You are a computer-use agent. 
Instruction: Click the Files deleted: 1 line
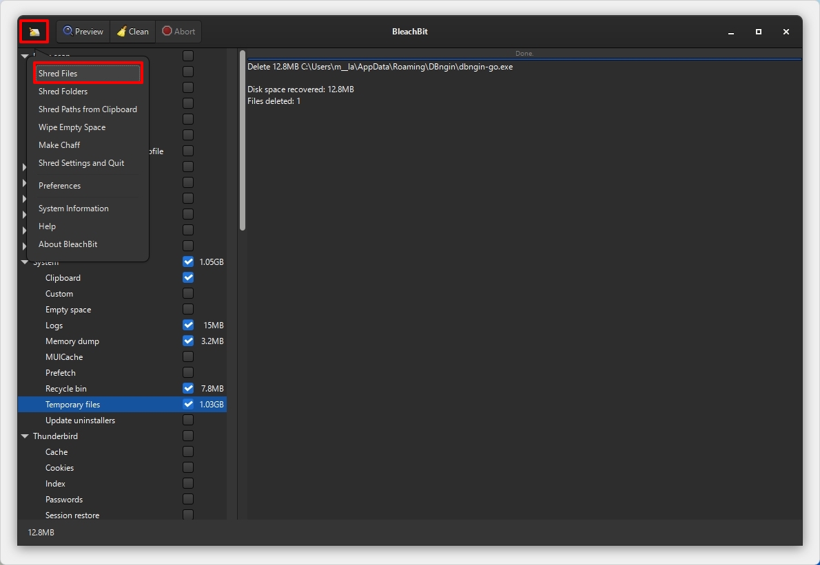[x=274, y=101]
